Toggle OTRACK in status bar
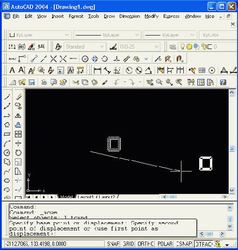 tap(203, 244)
